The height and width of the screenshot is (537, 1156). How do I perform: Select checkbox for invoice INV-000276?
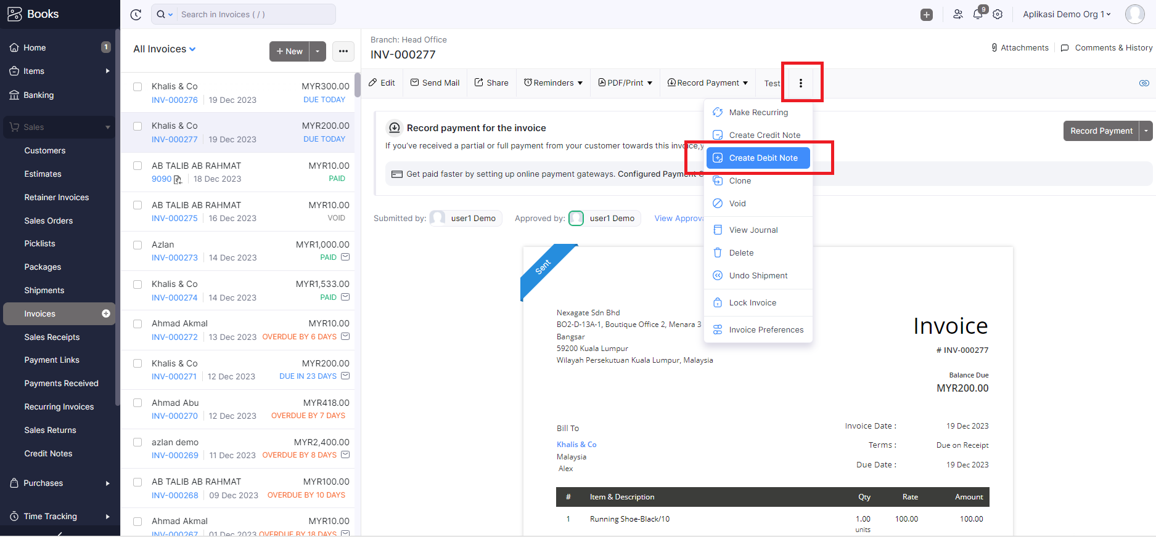click(x=137, y=87)
